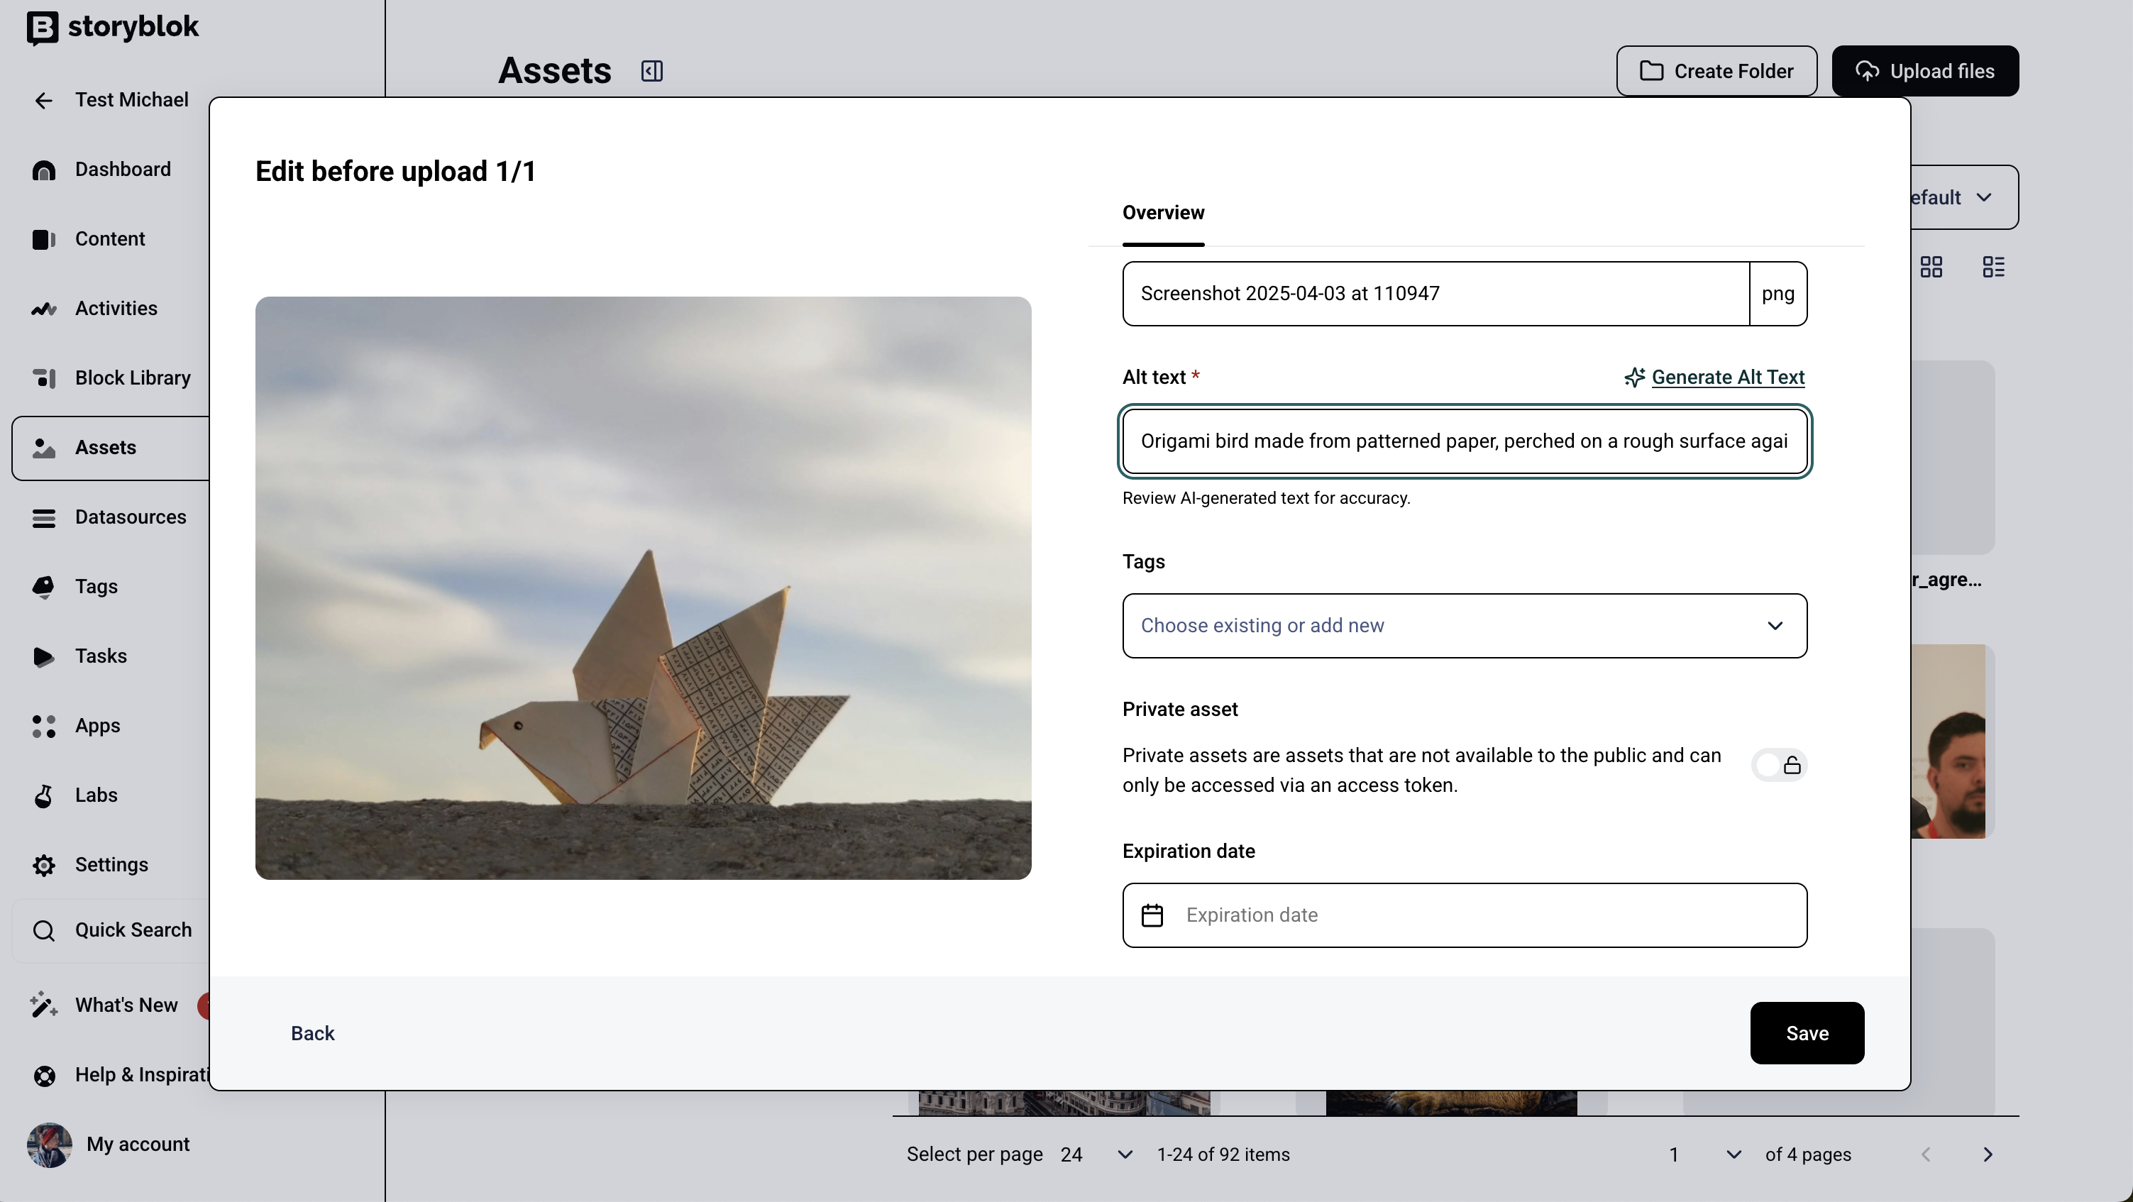Image resolution: width=2133 pixels, height=1202 pixels.
Task: Open the Content icon in sidebar
Action: pos(44,239)
